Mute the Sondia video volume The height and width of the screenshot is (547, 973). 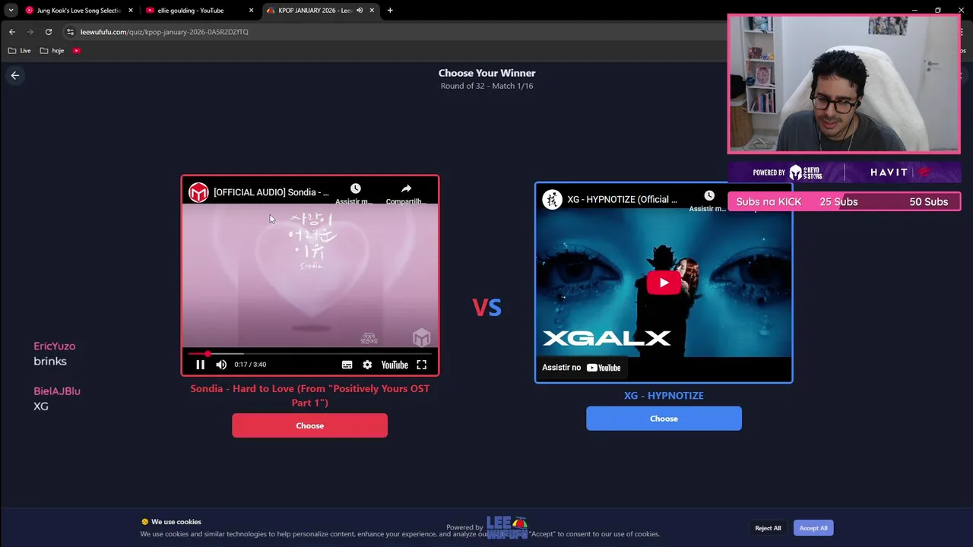coord(221,365)
